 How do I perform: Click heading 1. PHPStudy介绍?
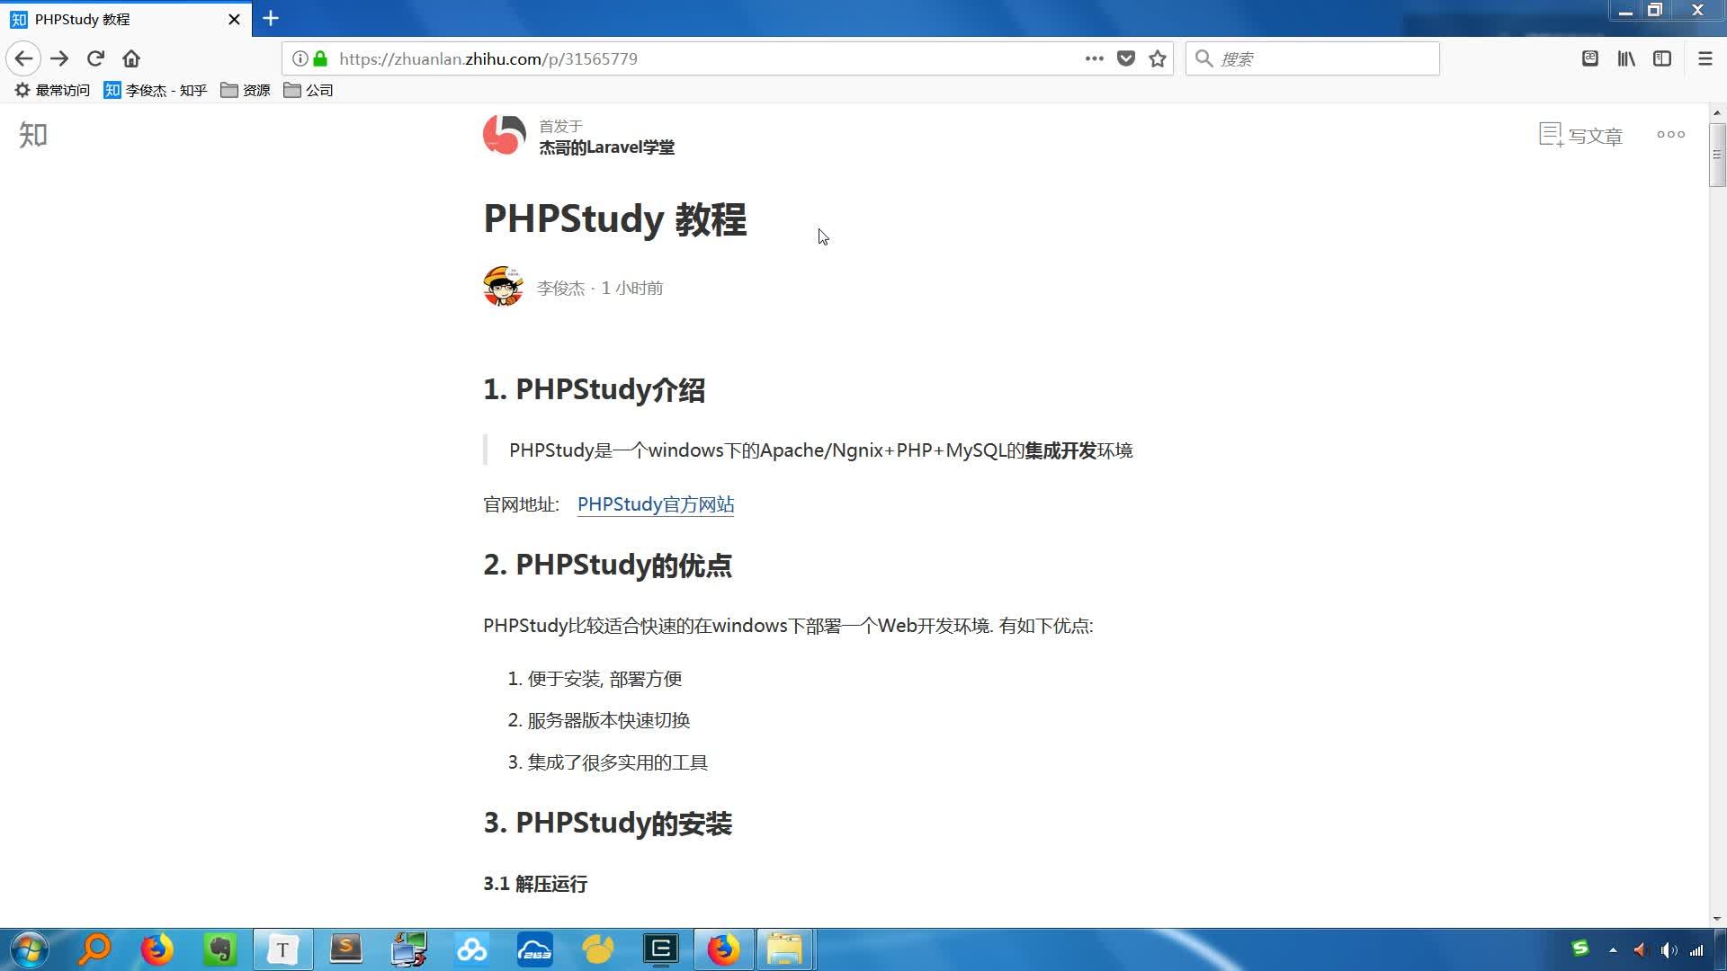point(594,389)
